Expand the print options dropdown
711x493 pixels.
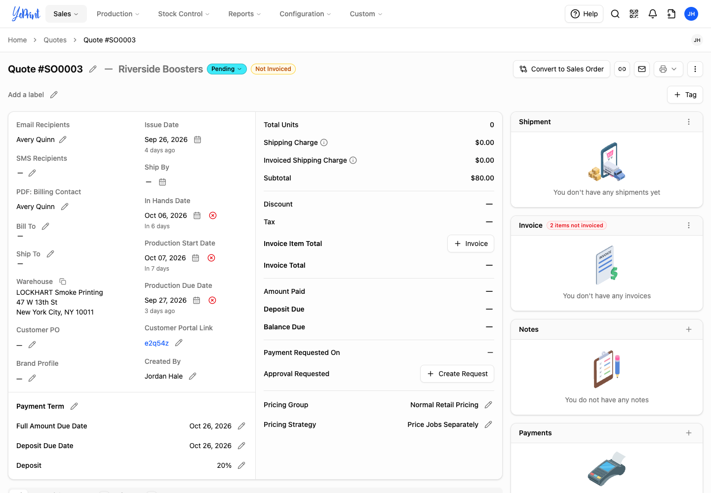tap(669, 69)
